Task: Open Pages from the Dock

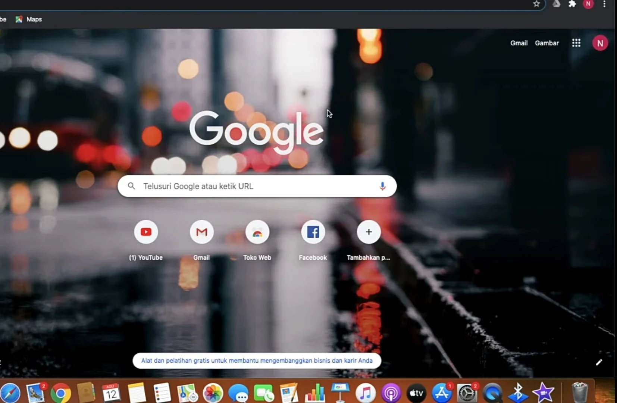Action: [x=289, y=393]
